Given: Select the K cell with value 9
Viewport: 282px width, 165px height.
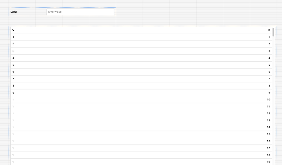Looking at the screenshot, I should 269,93.
